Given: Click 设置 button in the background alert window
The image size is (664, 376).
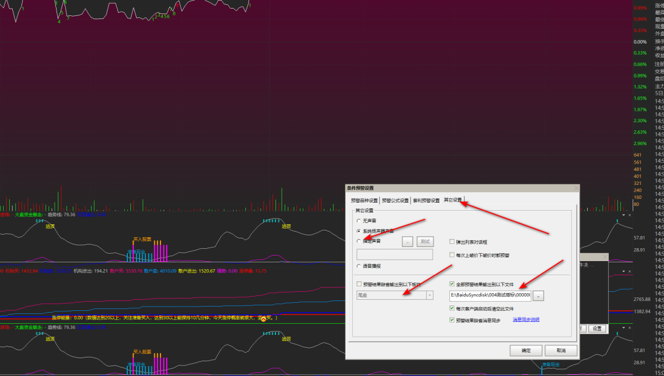Looking at the screenshot, I should tap(597, 329).
